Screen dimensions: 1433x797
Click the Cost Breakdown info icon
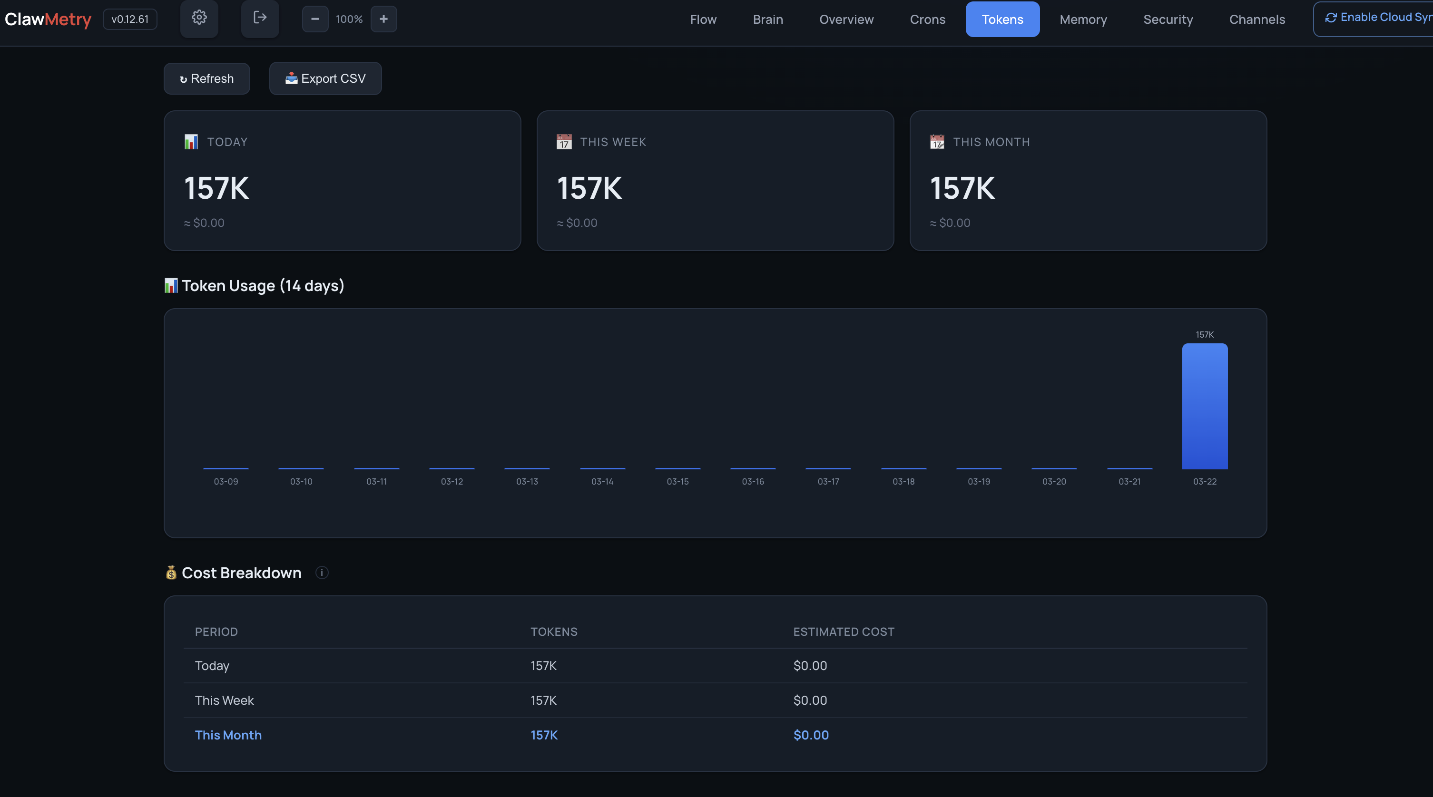(322, 572)
